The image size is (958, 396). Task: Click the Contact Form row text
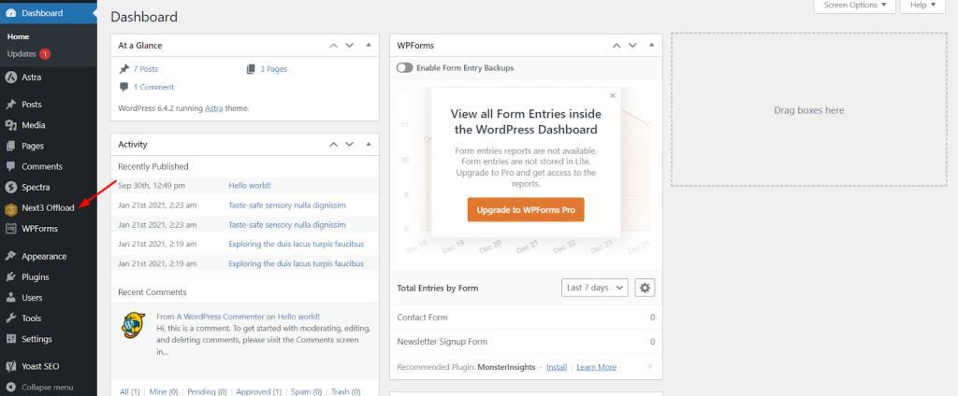click(x=422, y=318)
